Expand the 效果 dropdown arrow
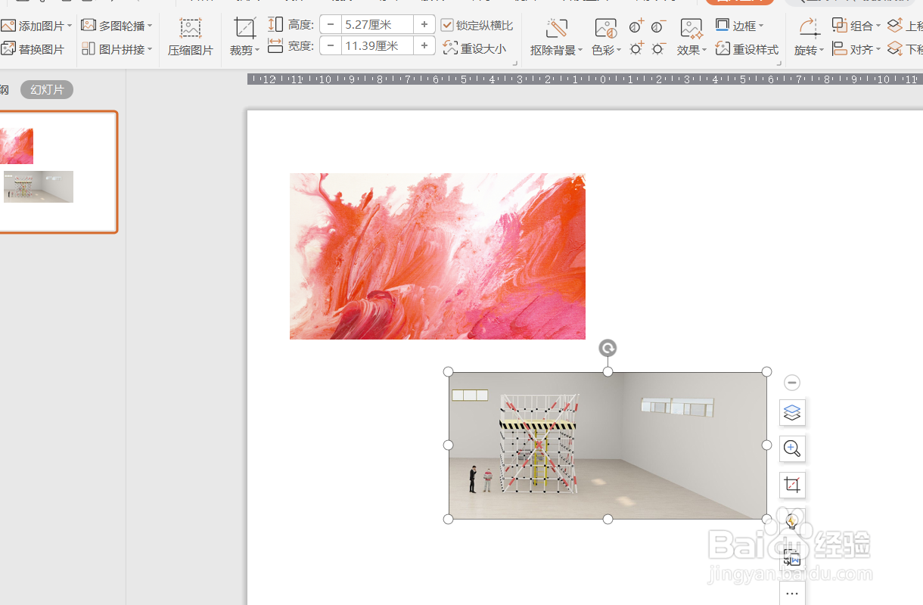The height and width of the screenshot is (605, 923). click(704, 51)
